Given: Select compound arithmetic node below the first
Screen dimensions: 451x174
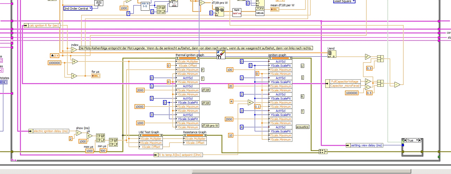Looking at the screenshot, I should click(380, 83).
